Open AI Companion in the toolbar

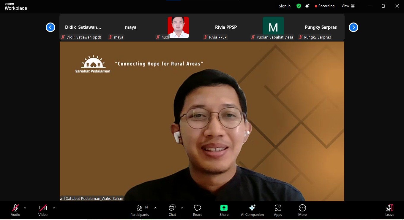coord(252,211)
